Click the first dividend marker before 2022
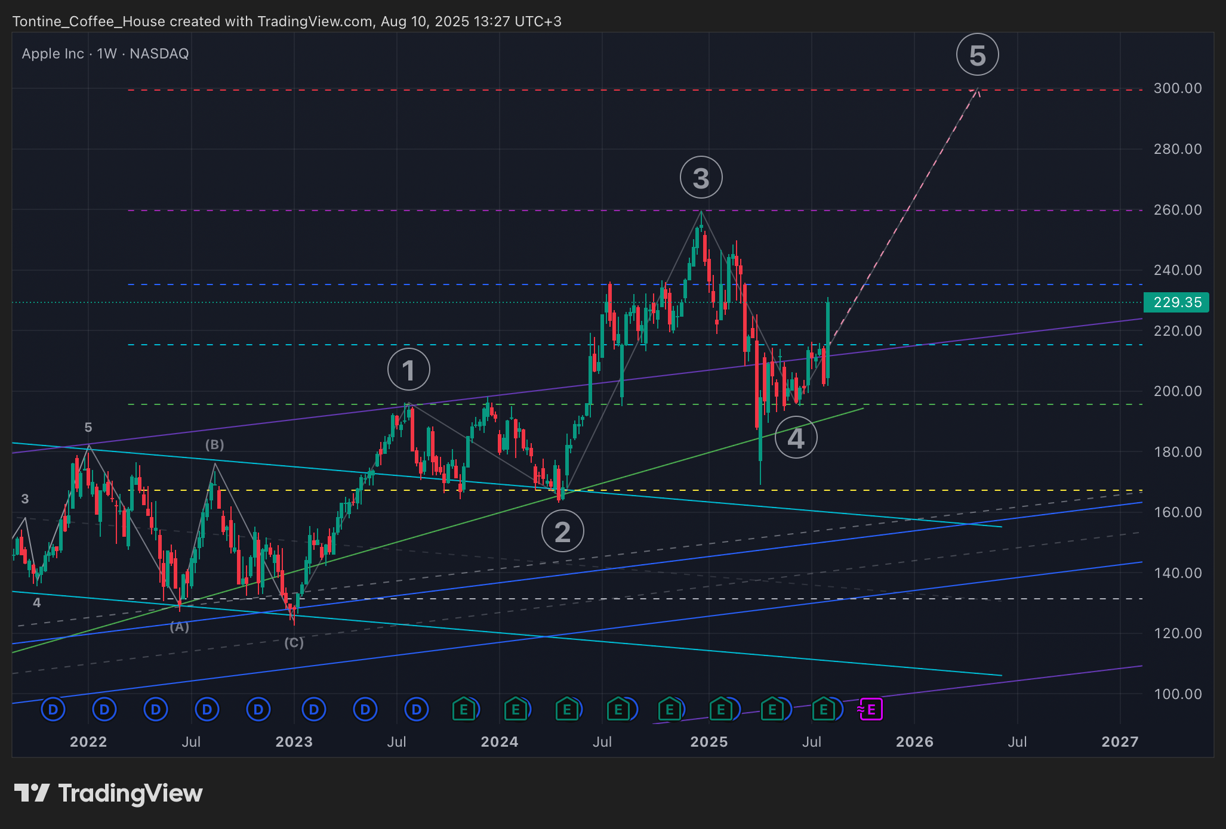This screenshot has width=1226, height=829. click(53, 710)
